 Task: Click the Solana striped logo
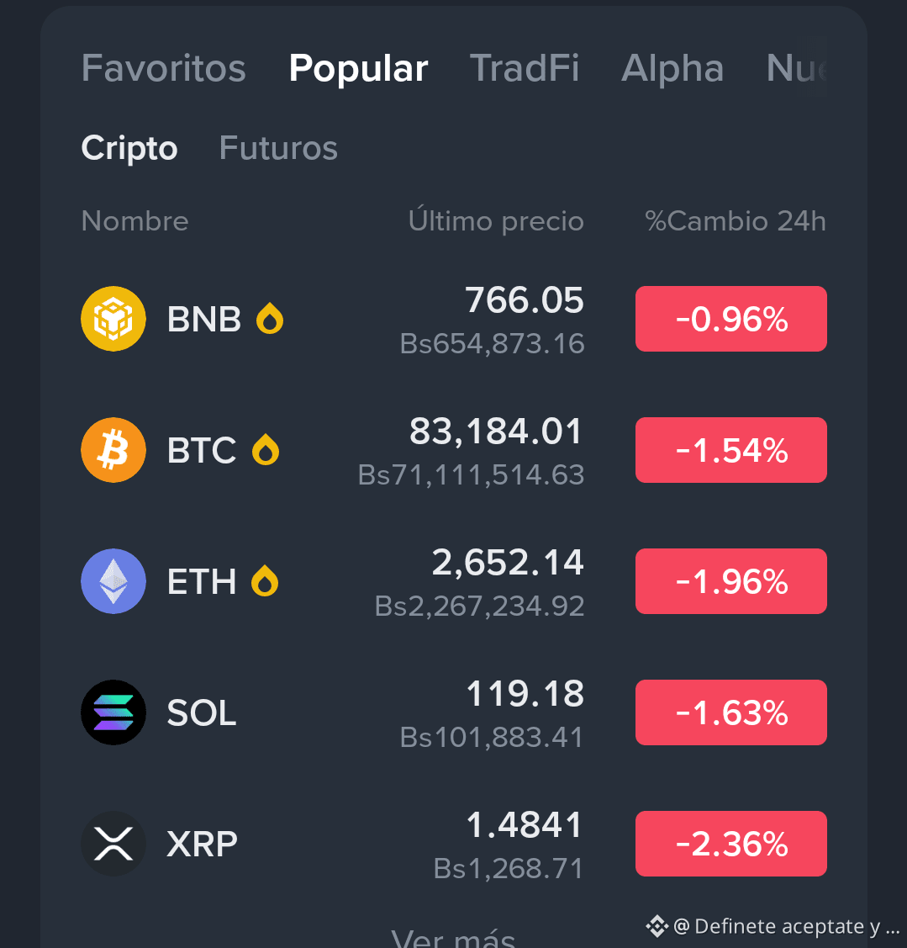(113, 712)
